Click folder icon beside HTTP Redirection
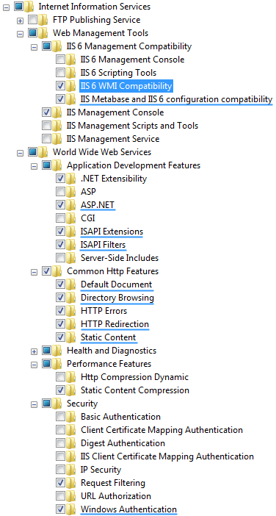Screen dimensions: 276x516 tap(71, 324)
